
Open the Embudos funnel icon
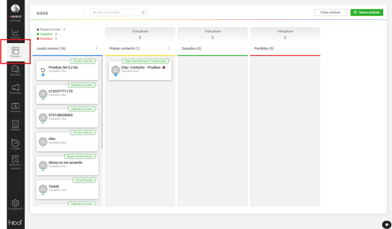click(x=15, y=52)
